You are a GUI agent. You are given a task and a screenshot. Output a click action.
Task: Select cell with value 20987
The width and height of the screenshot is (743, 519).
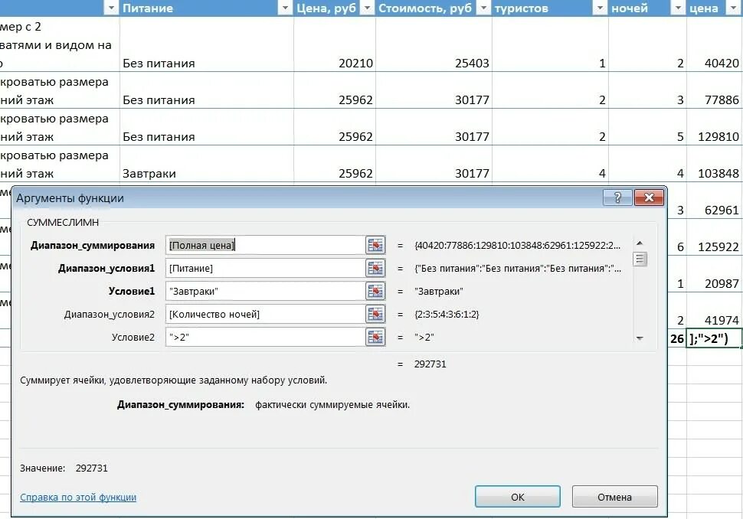(x=715, y=274)
